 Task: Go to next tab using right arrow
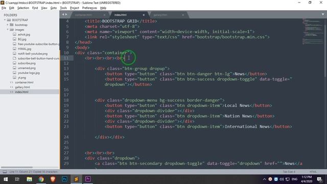[x=66, y=14]
